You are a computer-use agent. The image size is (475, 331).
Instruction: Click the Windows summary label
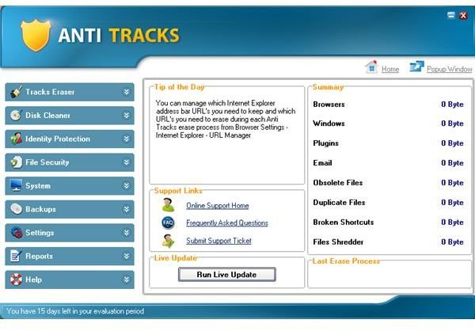[x=329, y=124]
